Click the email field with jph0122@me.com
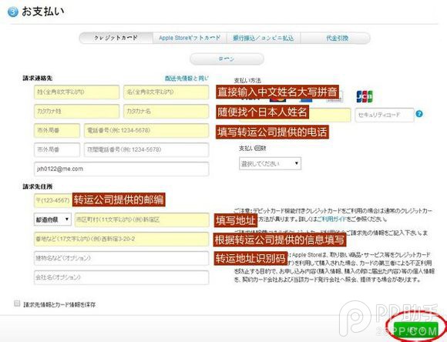The height and width of the screenshot is (342, 447). pos(122,169)
